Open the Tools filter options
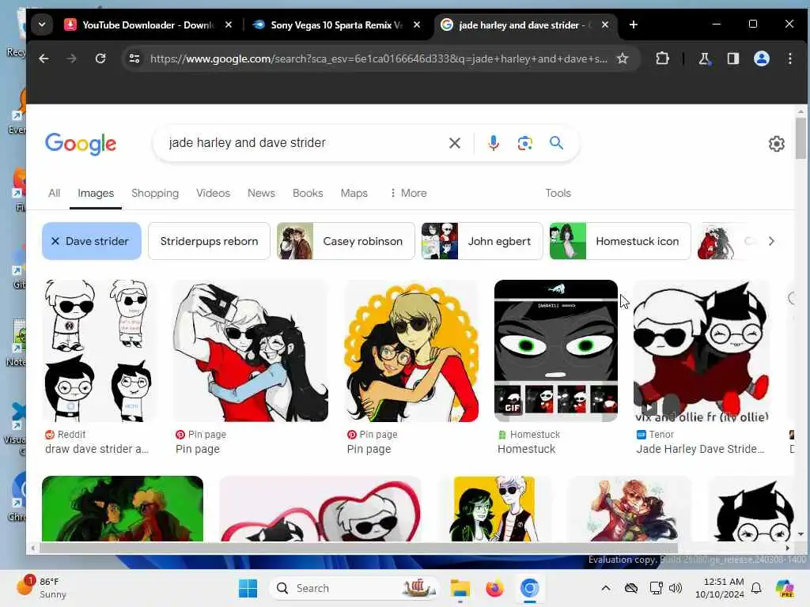The width and height of the screenshot is (810, 607). [558, 193]
